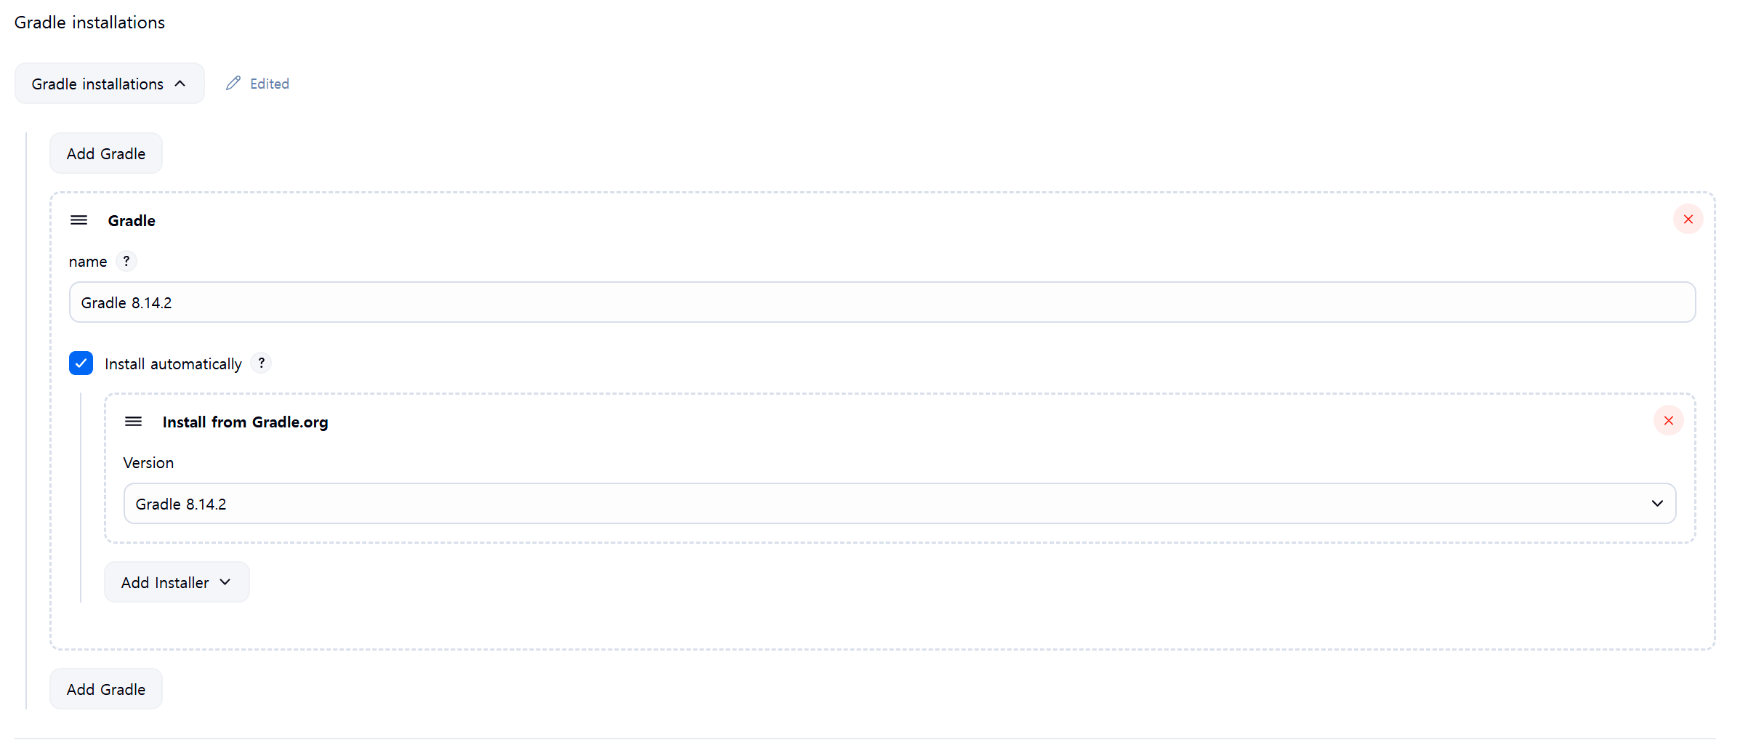1756x748 pixels.
Task: Click the chevron on Gradle installations button
Action: pos(180,84)
